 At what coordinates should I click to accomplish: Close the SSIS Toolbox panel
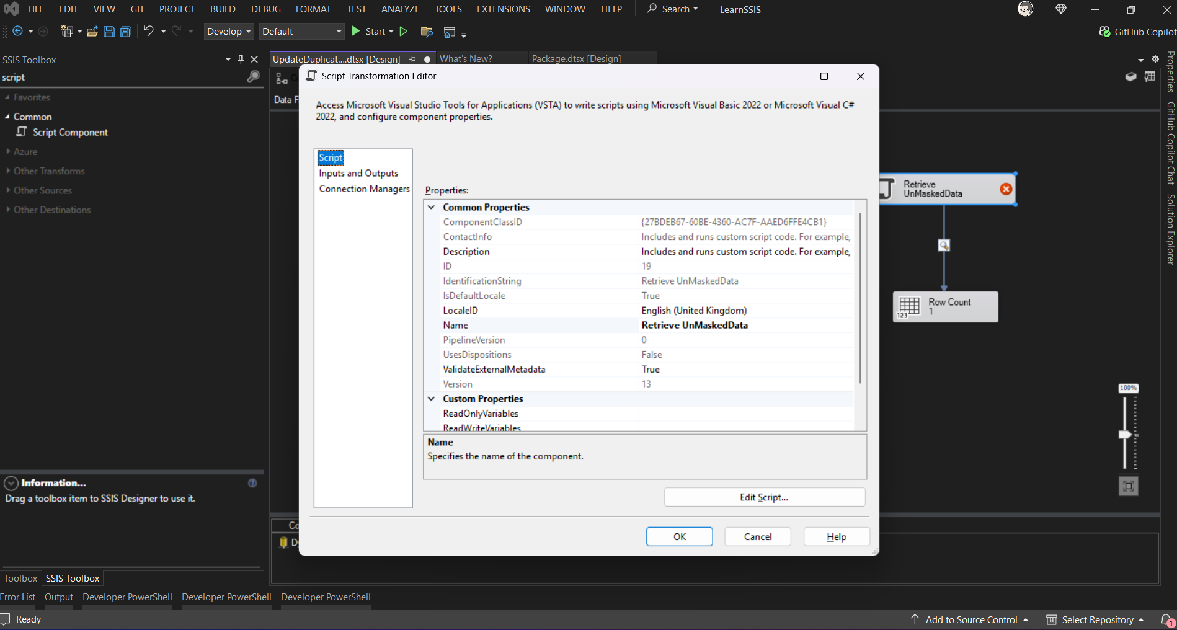[254, 60]
